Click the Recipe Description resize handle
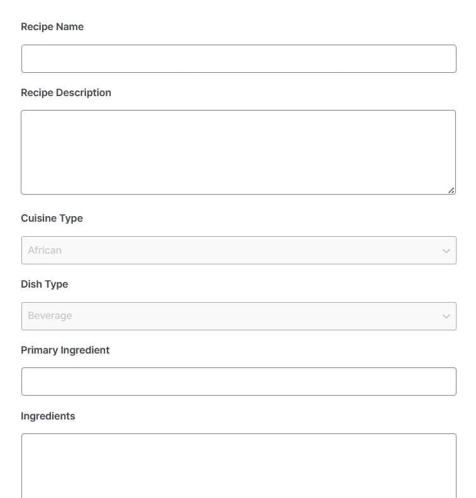 coord(451,190)
